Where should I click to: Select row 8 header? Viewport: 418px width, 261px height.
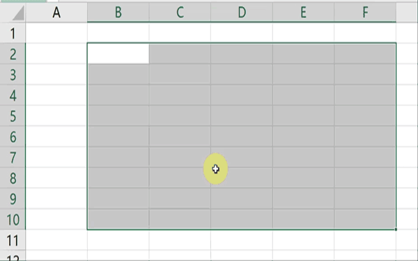pos(13,177)
